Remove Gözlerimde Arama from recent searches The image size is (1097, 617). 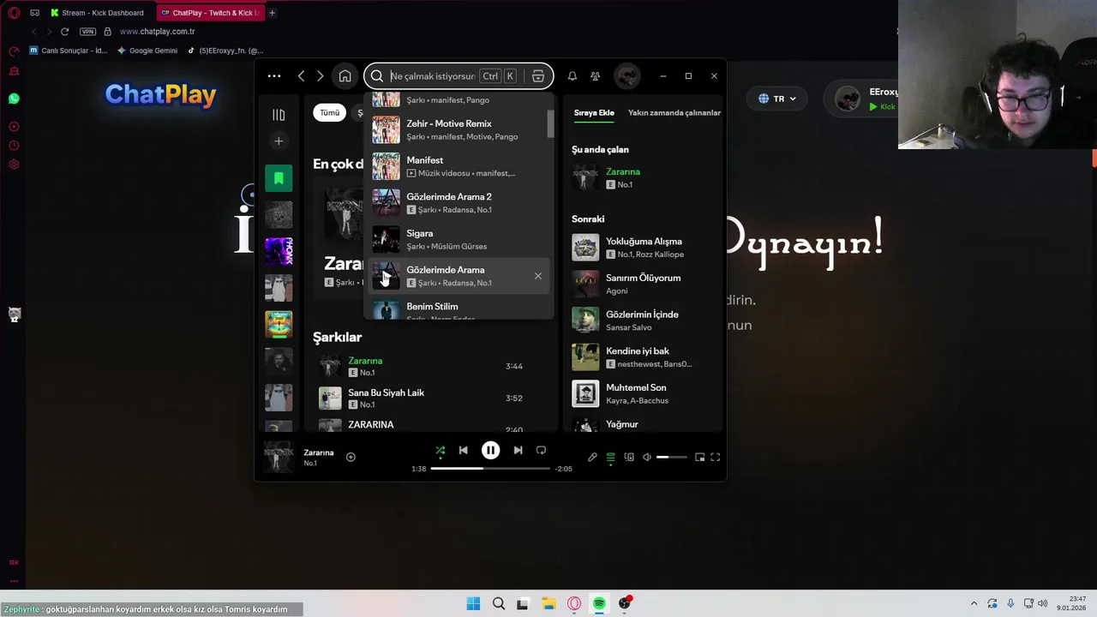(538, 276)
